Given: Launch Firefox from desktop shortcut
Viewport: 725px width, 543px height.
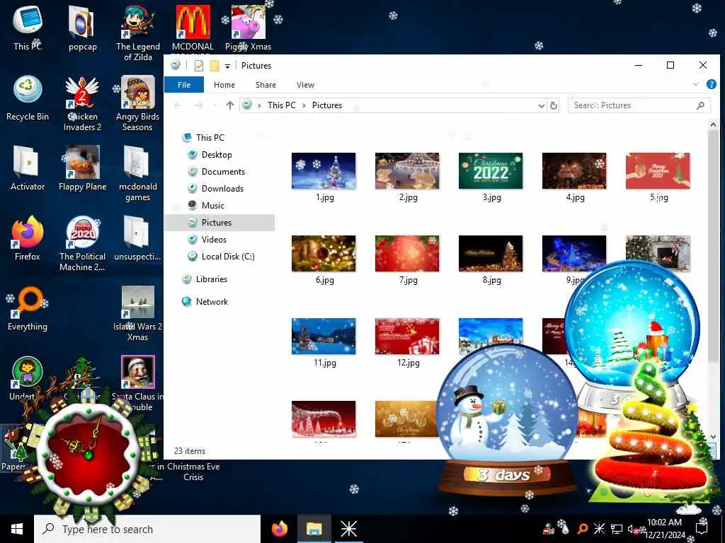Looking at the screenshot, I should tap(28, 238).
